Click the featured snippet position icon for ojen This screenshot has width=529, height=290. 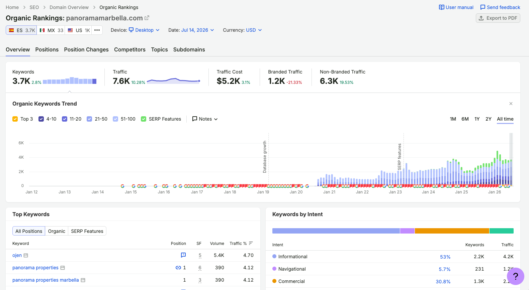[x=183, y=255]
